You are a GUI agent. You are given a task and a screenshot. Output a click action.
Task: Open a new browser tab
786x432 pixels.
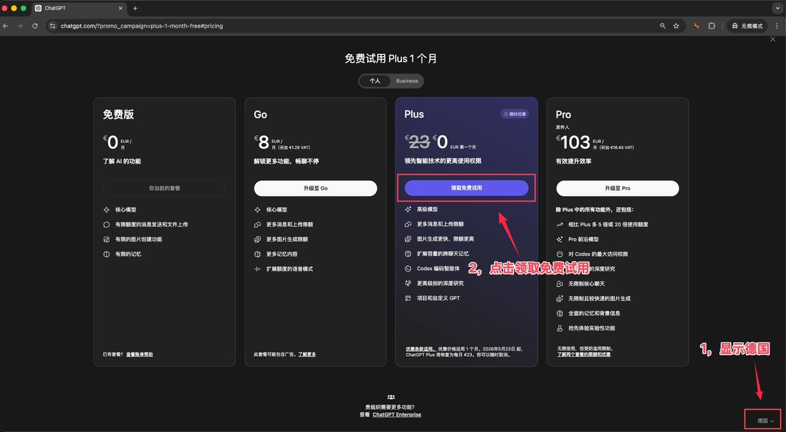(135, 8)
